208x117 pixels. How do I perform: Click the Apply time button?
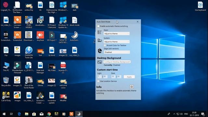129,77
